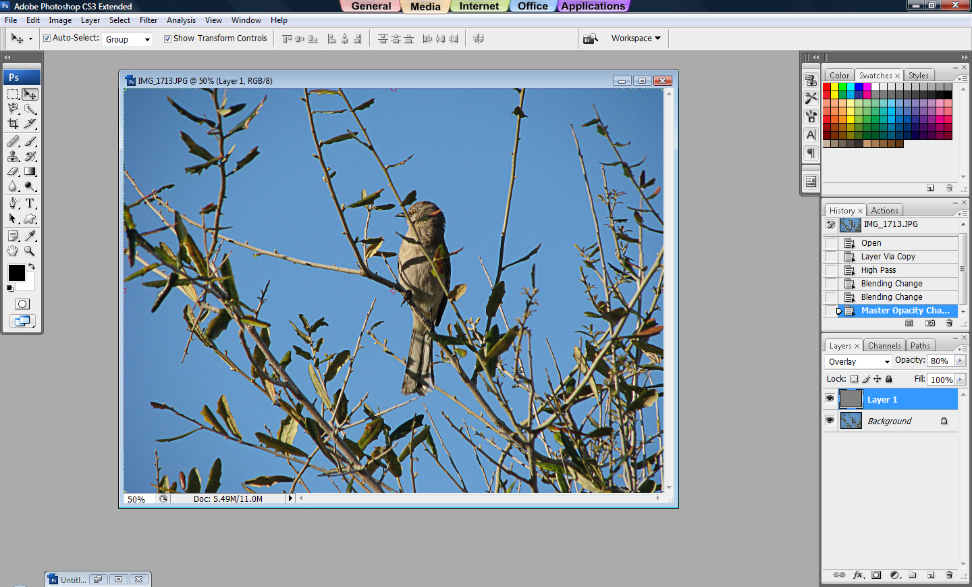Image resolution: width=972 pixels, height=587 pixels.
Task: Uncheck Show Transform Controls
Action: click(x=167, y=39)
